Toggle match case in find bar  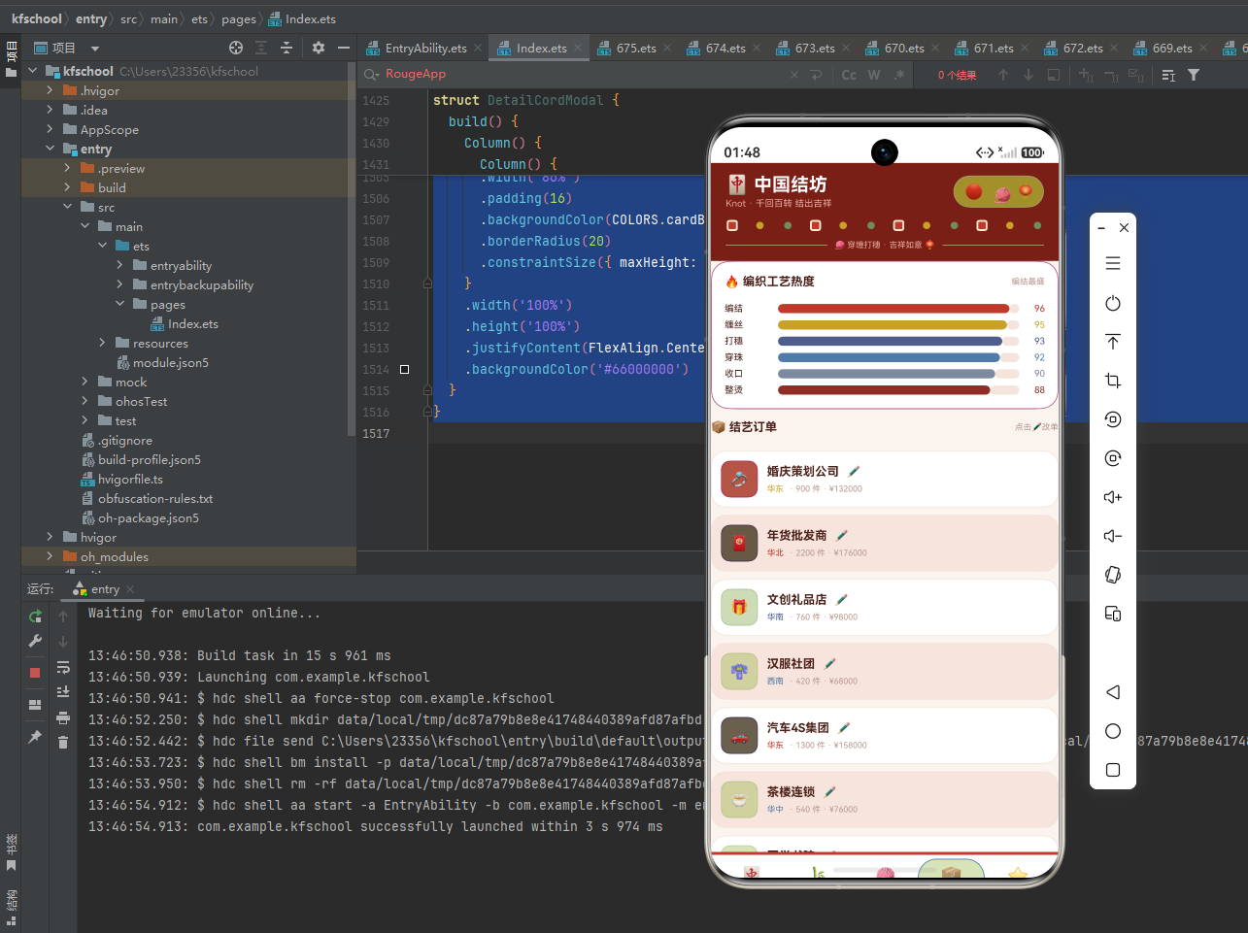849,75
